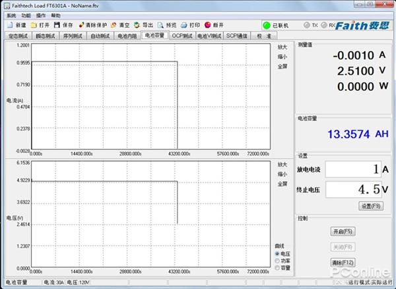Switch to the 电池VI测试 tab
Screen dimensions: 396x289
click(x=209, y=36)
